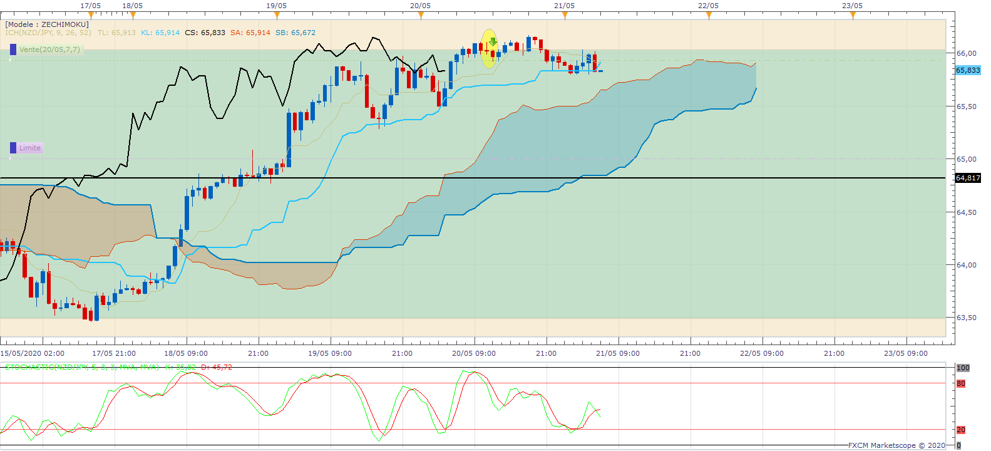Click the orange 17/05 day marker
Image resolution: width=991 pixels, height=451 pixels.
pos(91,14)
